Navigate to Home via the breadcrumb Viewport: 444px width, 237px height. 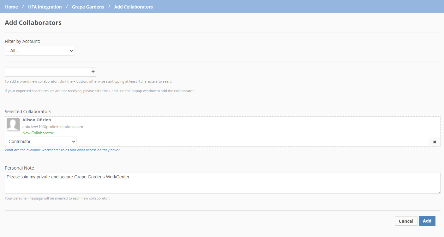tap(11, 7)
